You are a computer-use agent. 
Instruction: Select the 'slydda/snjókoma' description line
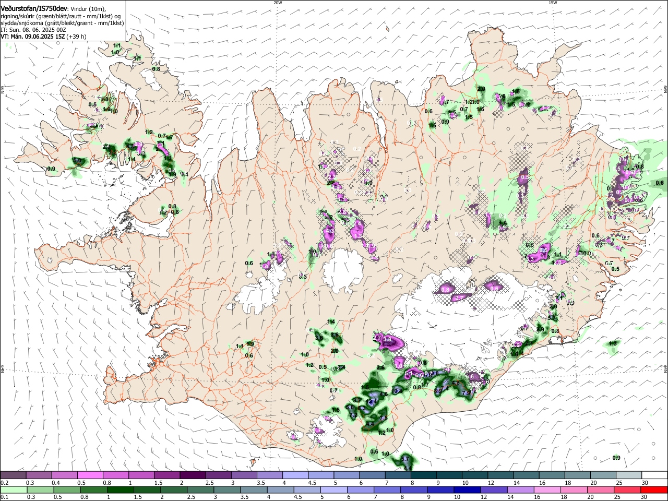[62, 23]
